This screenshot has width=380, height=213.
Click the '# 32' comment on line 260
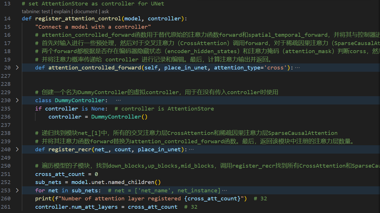[260, 199]
